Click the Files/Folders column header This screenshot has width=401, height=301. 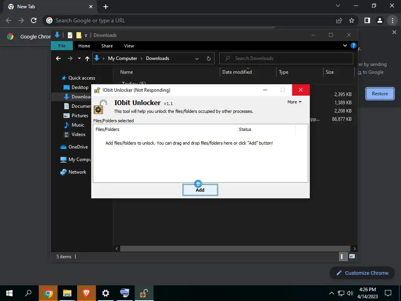pyautogui.click(x=165, y=129)
